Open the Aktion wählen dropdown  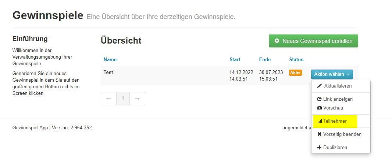pyautogui.click(x=332, y=74)
